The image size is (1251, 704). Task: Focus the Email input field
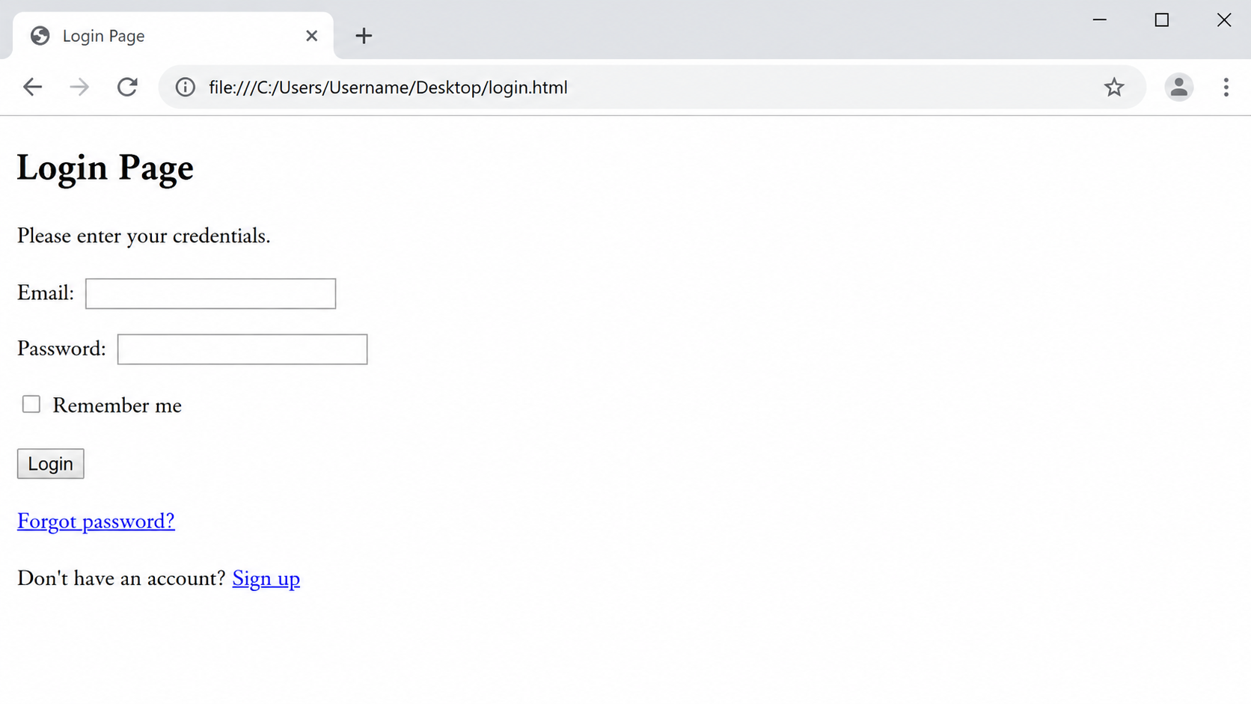[210, 293]
